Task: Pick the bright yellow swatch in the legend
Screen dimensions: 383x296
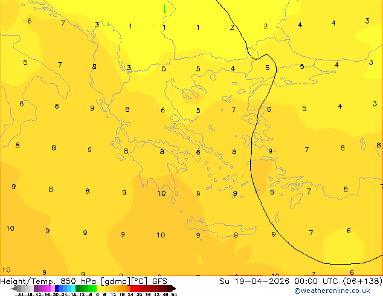Action: 98,289
